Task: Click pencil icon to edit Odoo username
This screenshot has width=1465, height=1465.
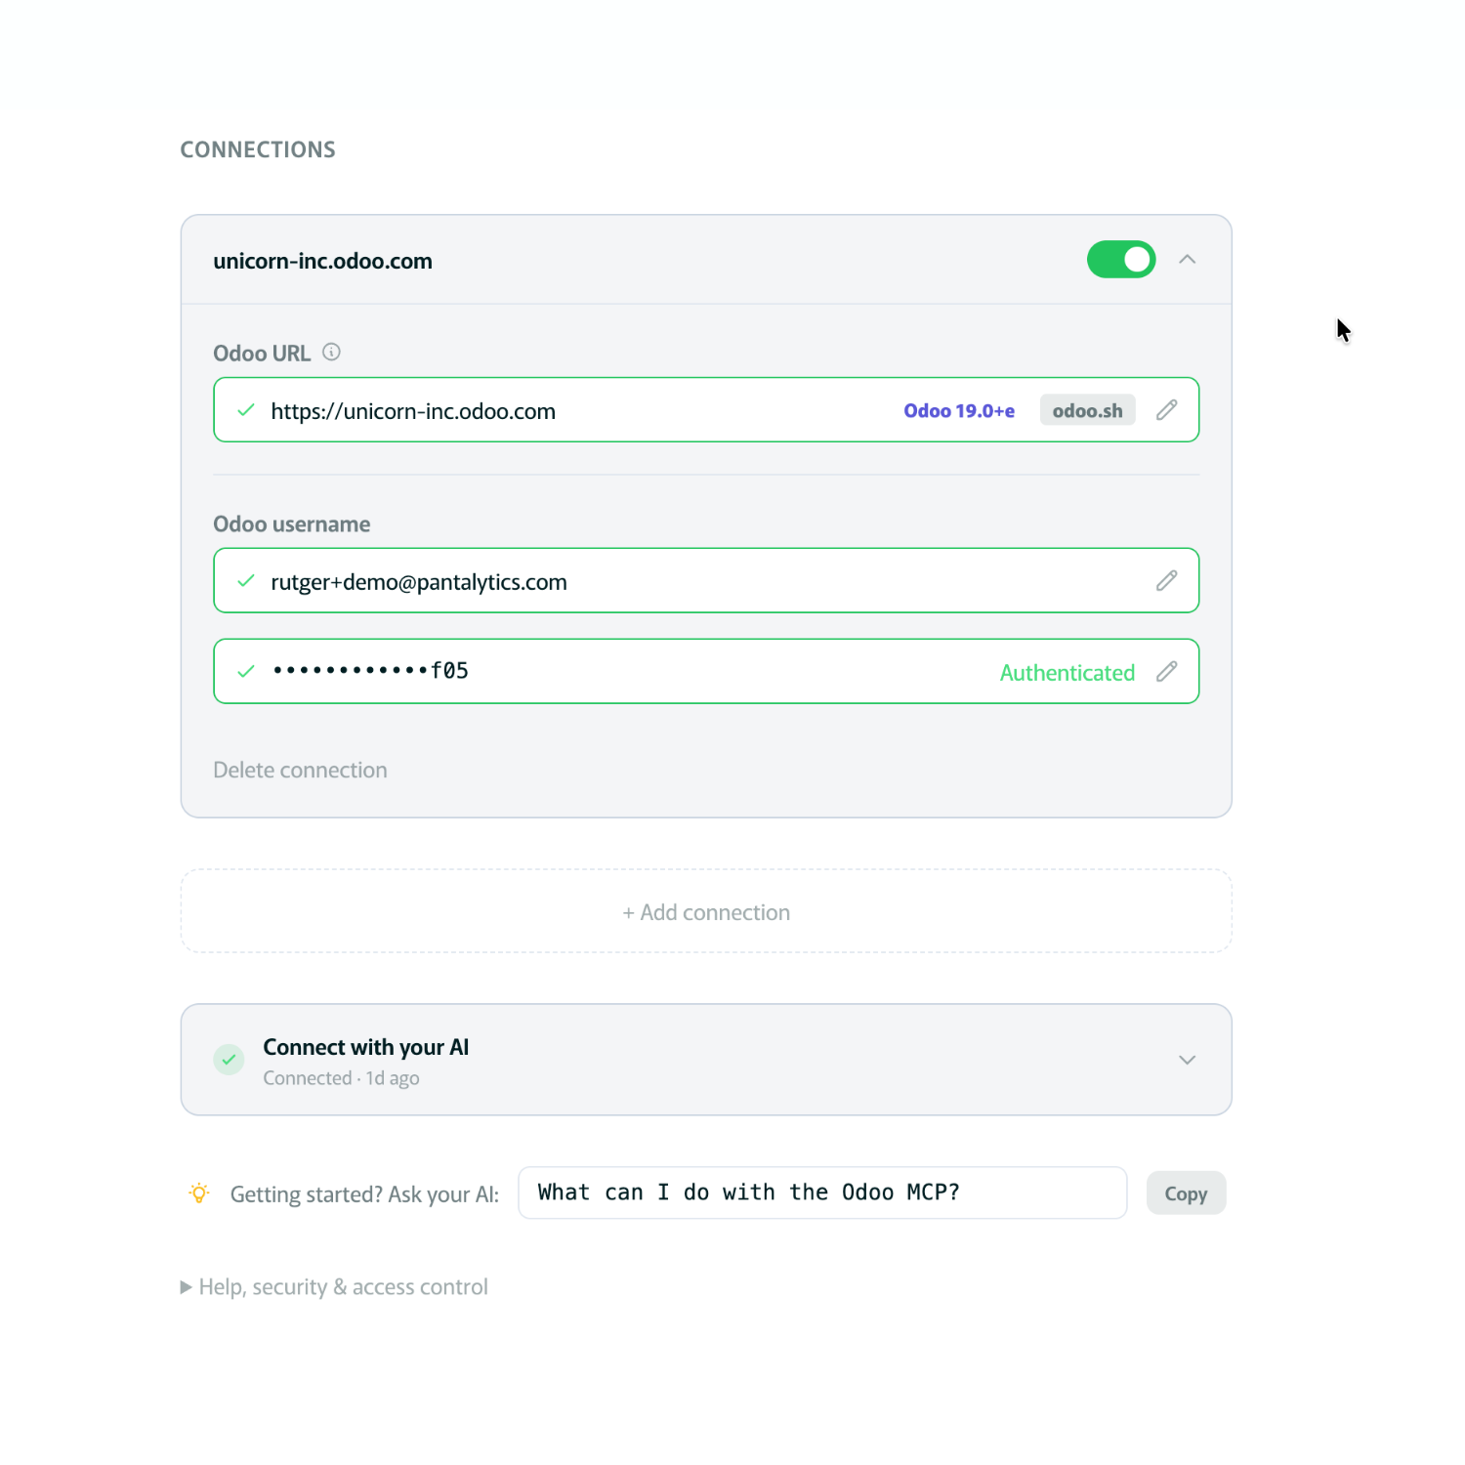Action: tap(1166, 581)
